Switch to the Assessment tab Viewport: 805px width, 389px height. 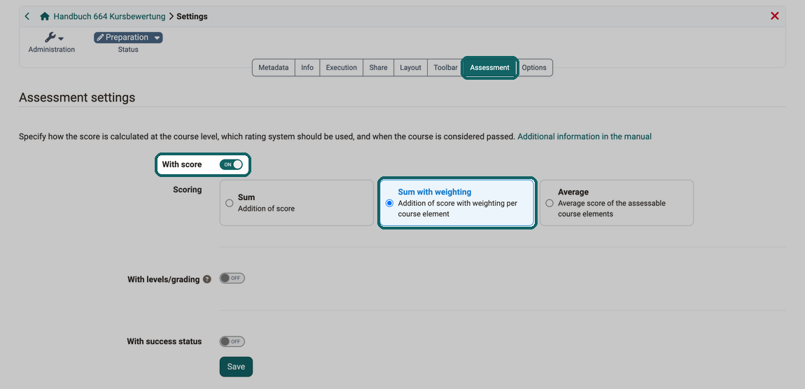pos(490,68)
